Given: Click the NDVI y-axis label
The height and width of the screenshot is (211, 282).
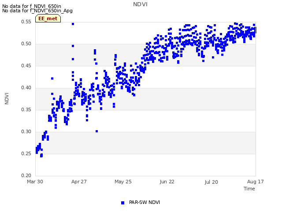Looking at the screenshot, I should pyautogui.click(x=7, y=98).
